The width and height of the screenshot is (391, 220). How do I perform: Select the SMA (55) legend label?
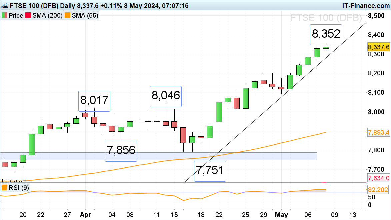pos(85,15)
